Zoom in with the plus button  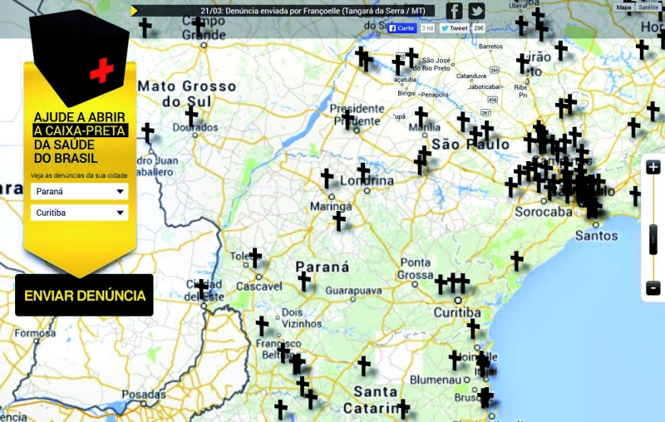pyautogui.click(x=653, y=167)
